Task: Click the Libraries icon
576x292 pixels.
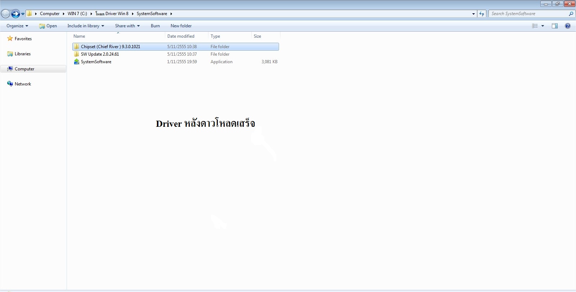Action: [x=10, y=54]
